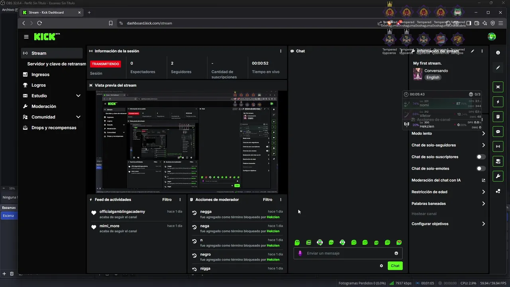The width and height of the screenshot is (510, 287).
Task: Reload the dashboard page
Action: pyautogui.click(x=39, y=23)
